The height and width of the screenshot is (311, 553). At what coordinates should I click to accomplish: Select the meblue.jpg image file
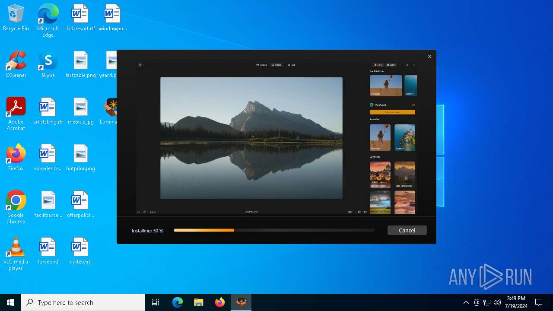pos(80,111)
